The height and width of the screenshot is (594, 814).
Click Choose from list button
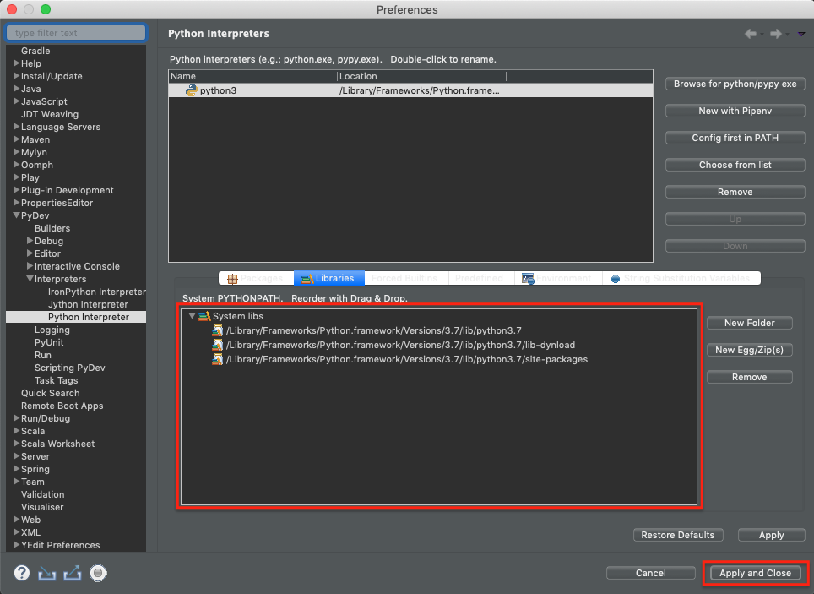click(735, 165)
